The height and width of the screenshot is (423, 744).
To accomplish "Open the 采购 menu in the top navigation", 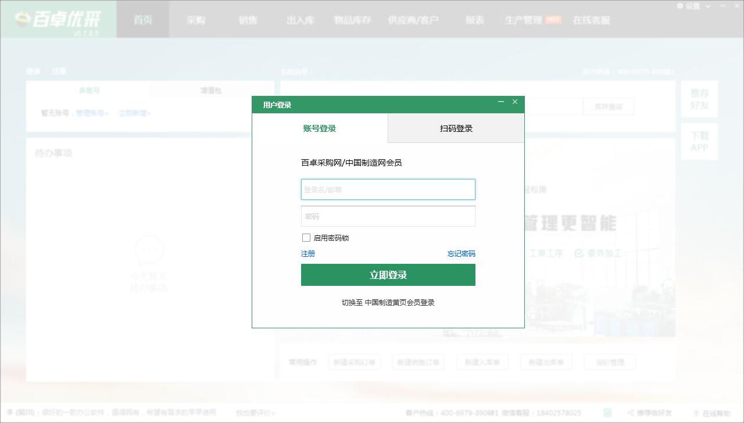I will [x=195, y=19].
